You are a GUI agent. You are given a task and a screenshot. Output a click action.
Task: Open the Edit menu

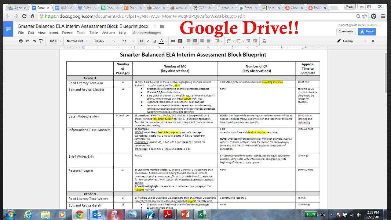tap(31, 33)
